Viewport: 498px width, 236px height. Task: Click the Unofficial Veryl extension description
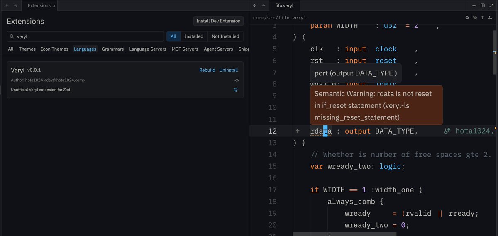[41, 90]
